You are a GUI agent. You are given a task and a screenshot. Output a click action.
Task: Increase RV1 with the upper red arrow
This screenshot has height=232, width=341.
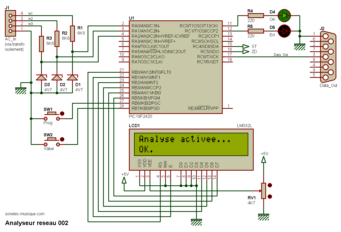[x=270, y=185]
